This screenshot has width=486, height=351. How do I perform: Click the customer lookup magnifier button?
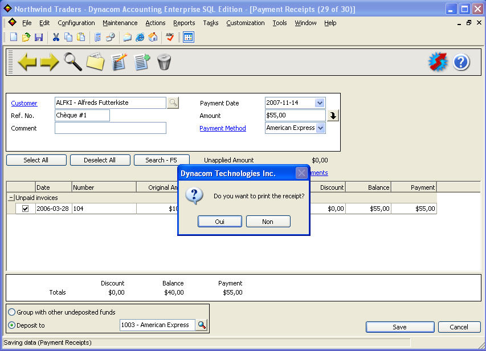pos(173,103)
